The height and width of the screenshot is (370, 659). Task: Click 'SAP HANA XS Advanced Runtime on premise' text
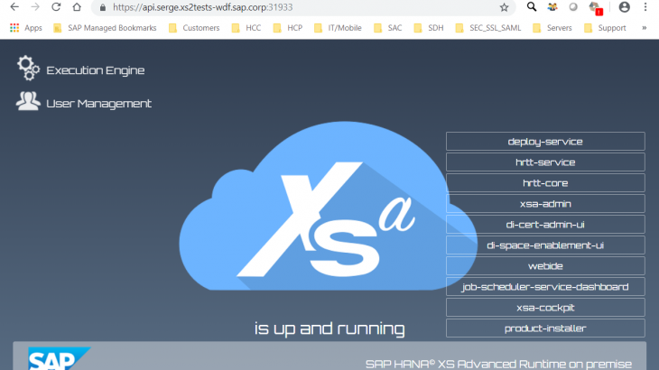[x=498, y=364]
